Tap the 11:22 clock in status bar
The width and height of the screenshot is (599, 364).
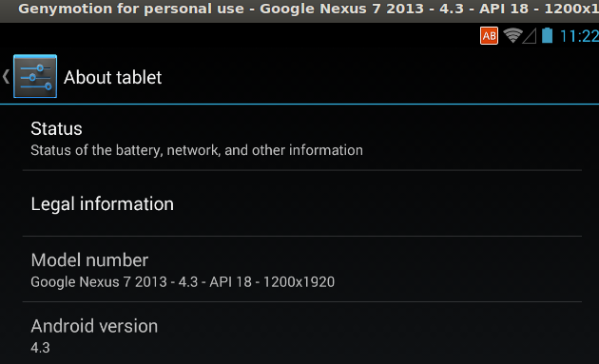coord(579,36)
